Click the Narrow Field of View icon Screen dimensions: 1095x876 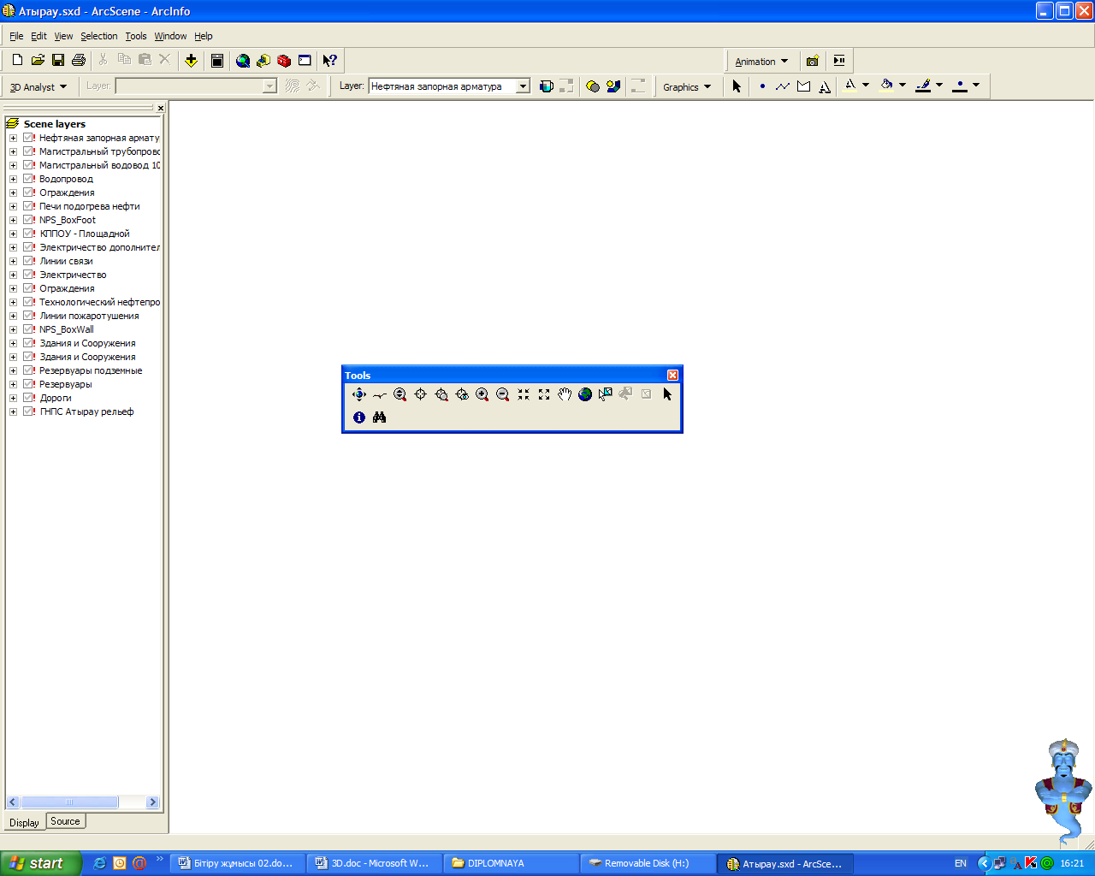pos(524,394)
